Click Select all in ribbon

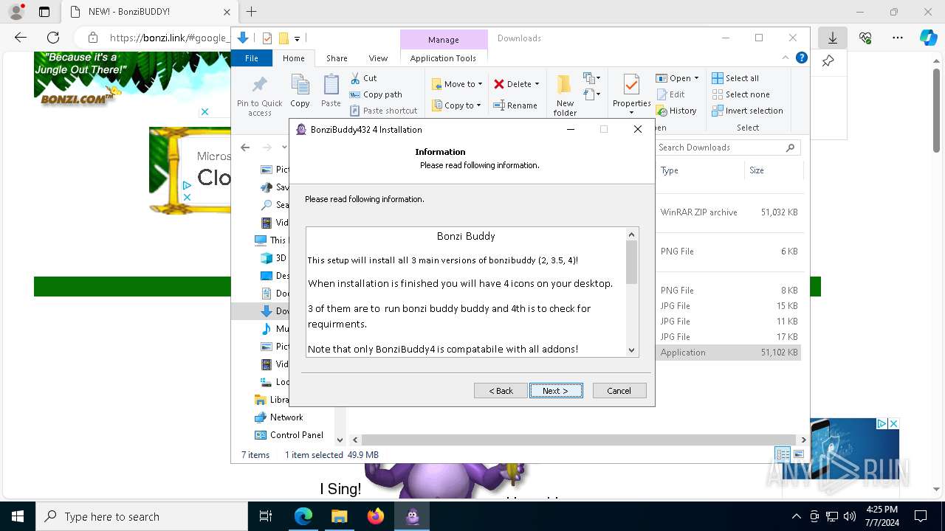735,78
